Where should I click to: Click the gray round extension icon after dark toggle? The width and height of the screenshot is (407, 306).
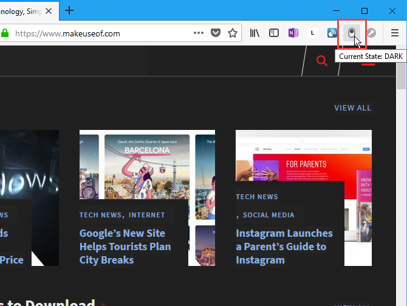(x=371, y=33)
